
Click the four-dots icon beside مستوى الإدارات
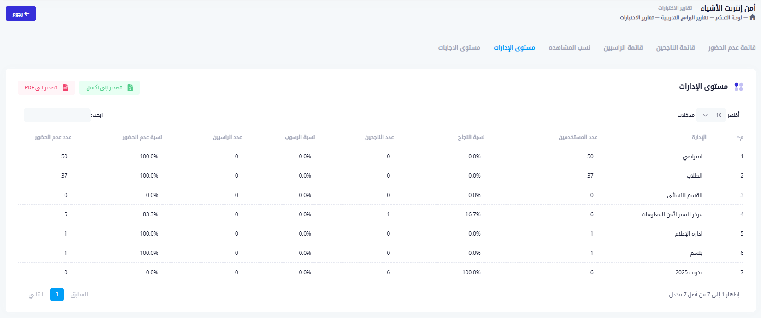point(738,87)
